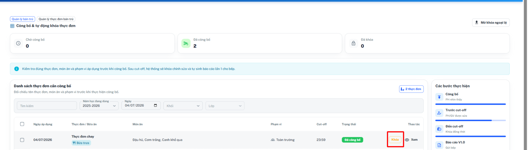Image resolution: width=528 pixels, height=150 pixels.
Task: Click the Đến cut-off step lock-clock icon
Action: coord(439,129)
